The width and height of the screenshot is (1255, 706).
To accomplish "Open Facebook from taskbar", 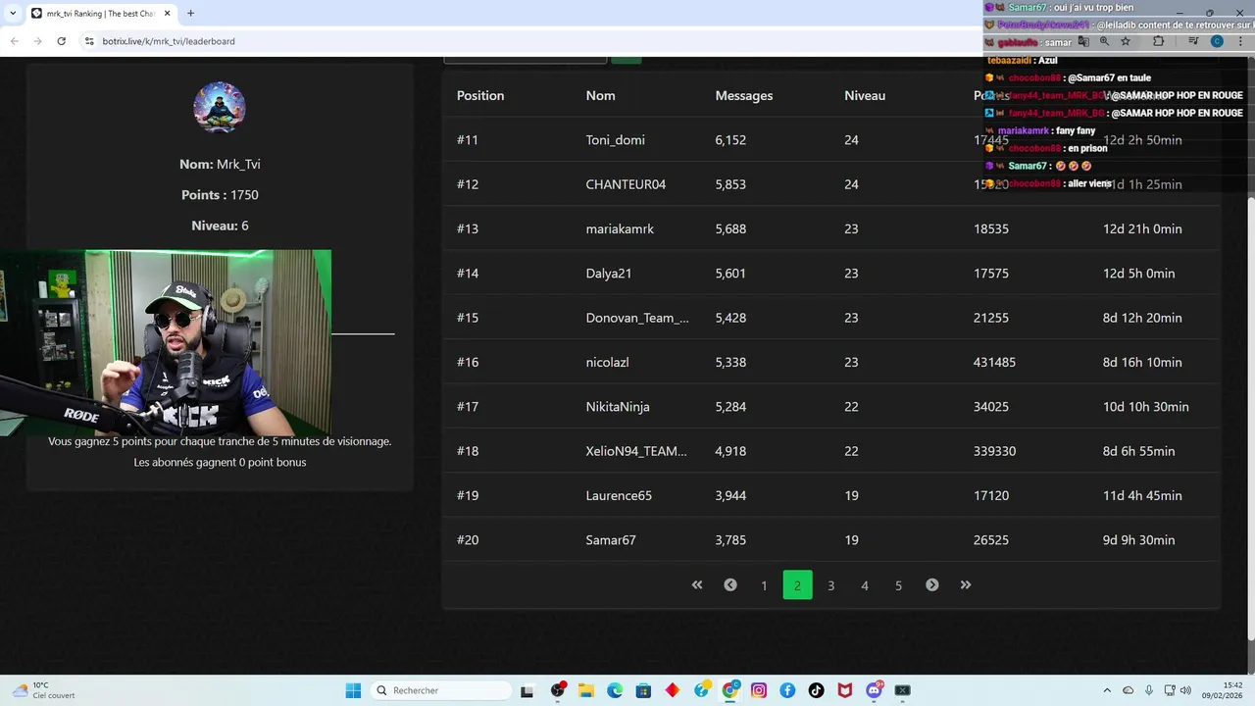I will 787,690.
